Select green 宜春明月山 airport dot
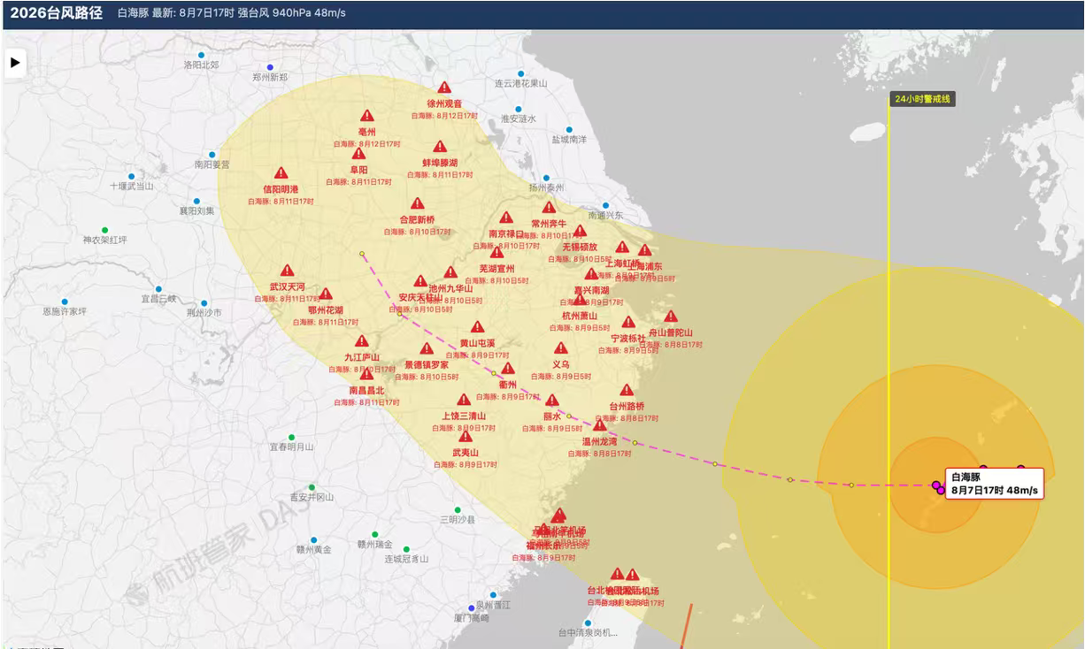The width and height of the screenshot is (1085, 649). [x=291, y=437]
